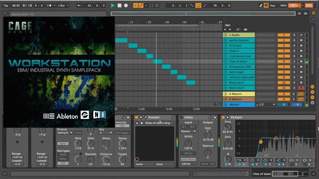
Task: Unfold the choir X track
Action: pos(225,51)
